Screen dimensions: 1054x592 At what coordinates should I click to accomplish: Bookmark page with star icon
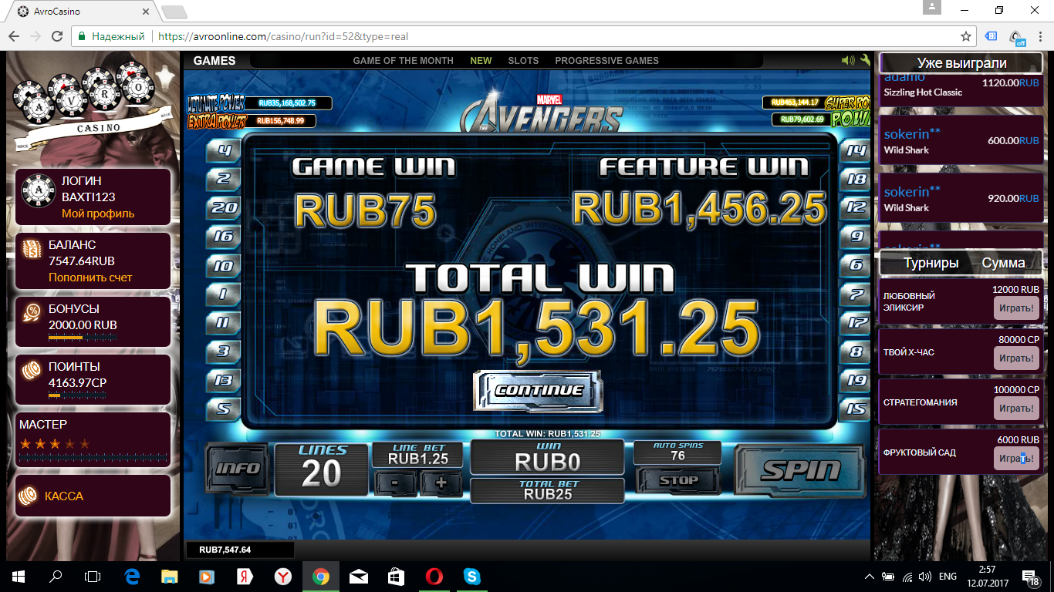tap(965, 36)
